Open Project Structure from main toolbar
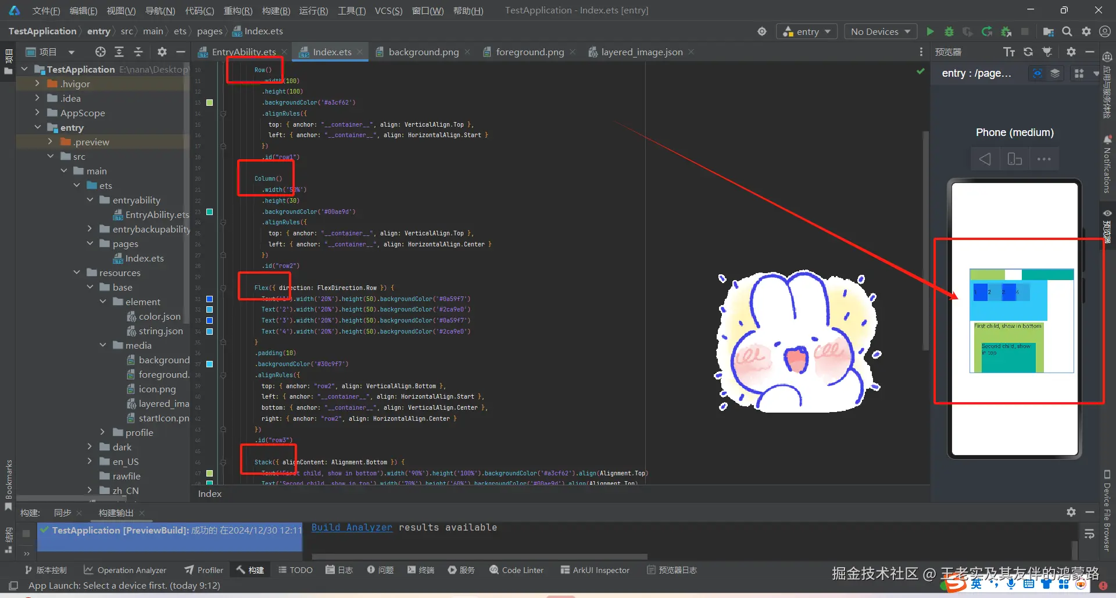This screenshot has height=598, width=1116. 1048,31
